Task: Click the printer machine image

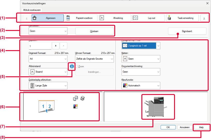Action: click(x=158, y=107)
